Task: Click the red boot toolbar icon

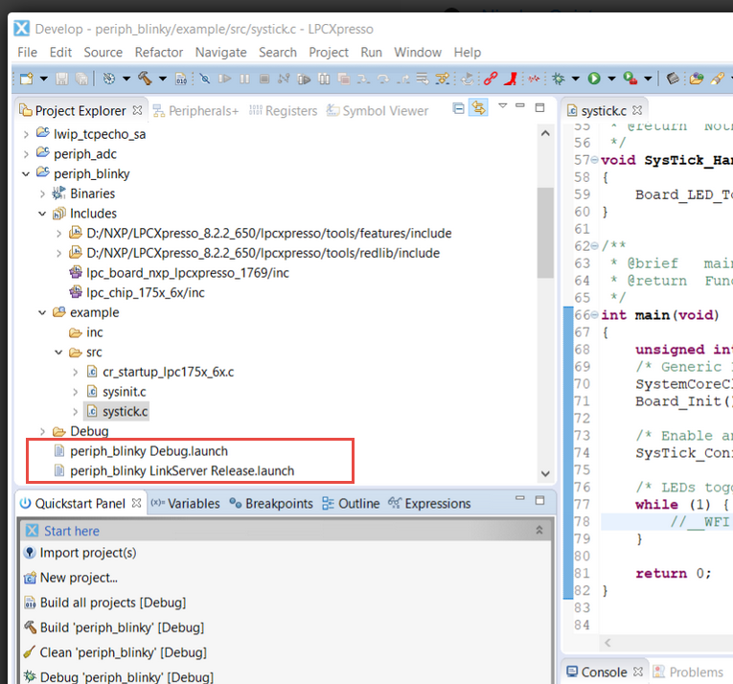Action: (511, 79)
